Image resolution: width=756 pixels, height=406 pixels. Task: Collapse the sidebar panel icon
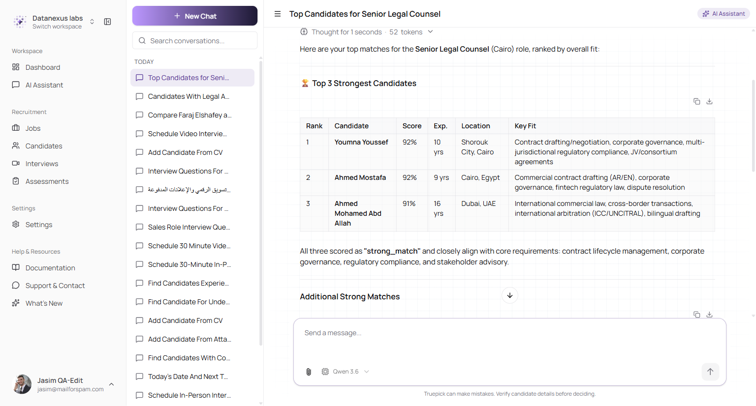107,22
